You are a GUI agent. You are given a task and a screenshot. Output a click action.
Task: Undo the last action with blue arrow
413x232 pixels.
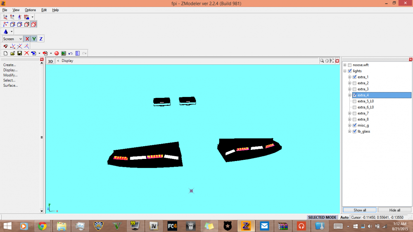(x=70, y=53)
